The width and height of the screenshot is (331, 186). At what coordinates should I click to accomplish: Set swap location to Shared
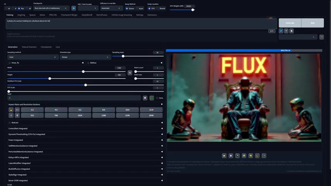(161, 9)
